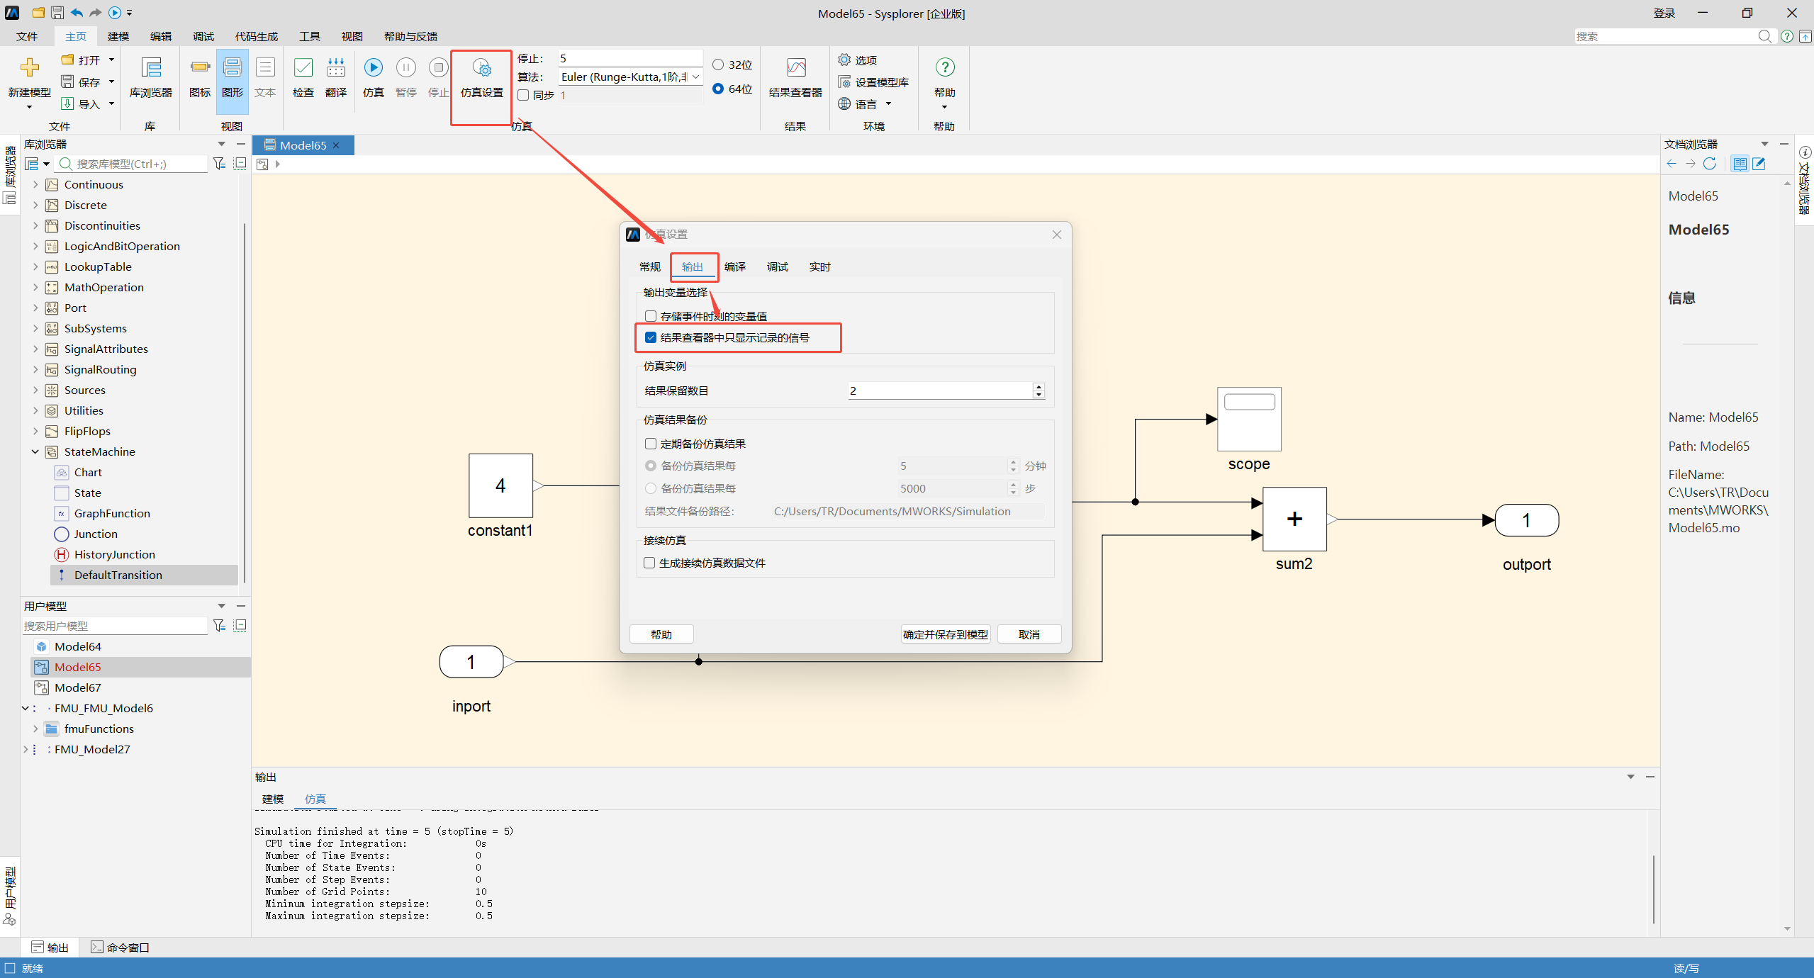1814x978 pixels.
Task: Open Options (选项) gear in ribbon
Action: [x=858, y=60]
